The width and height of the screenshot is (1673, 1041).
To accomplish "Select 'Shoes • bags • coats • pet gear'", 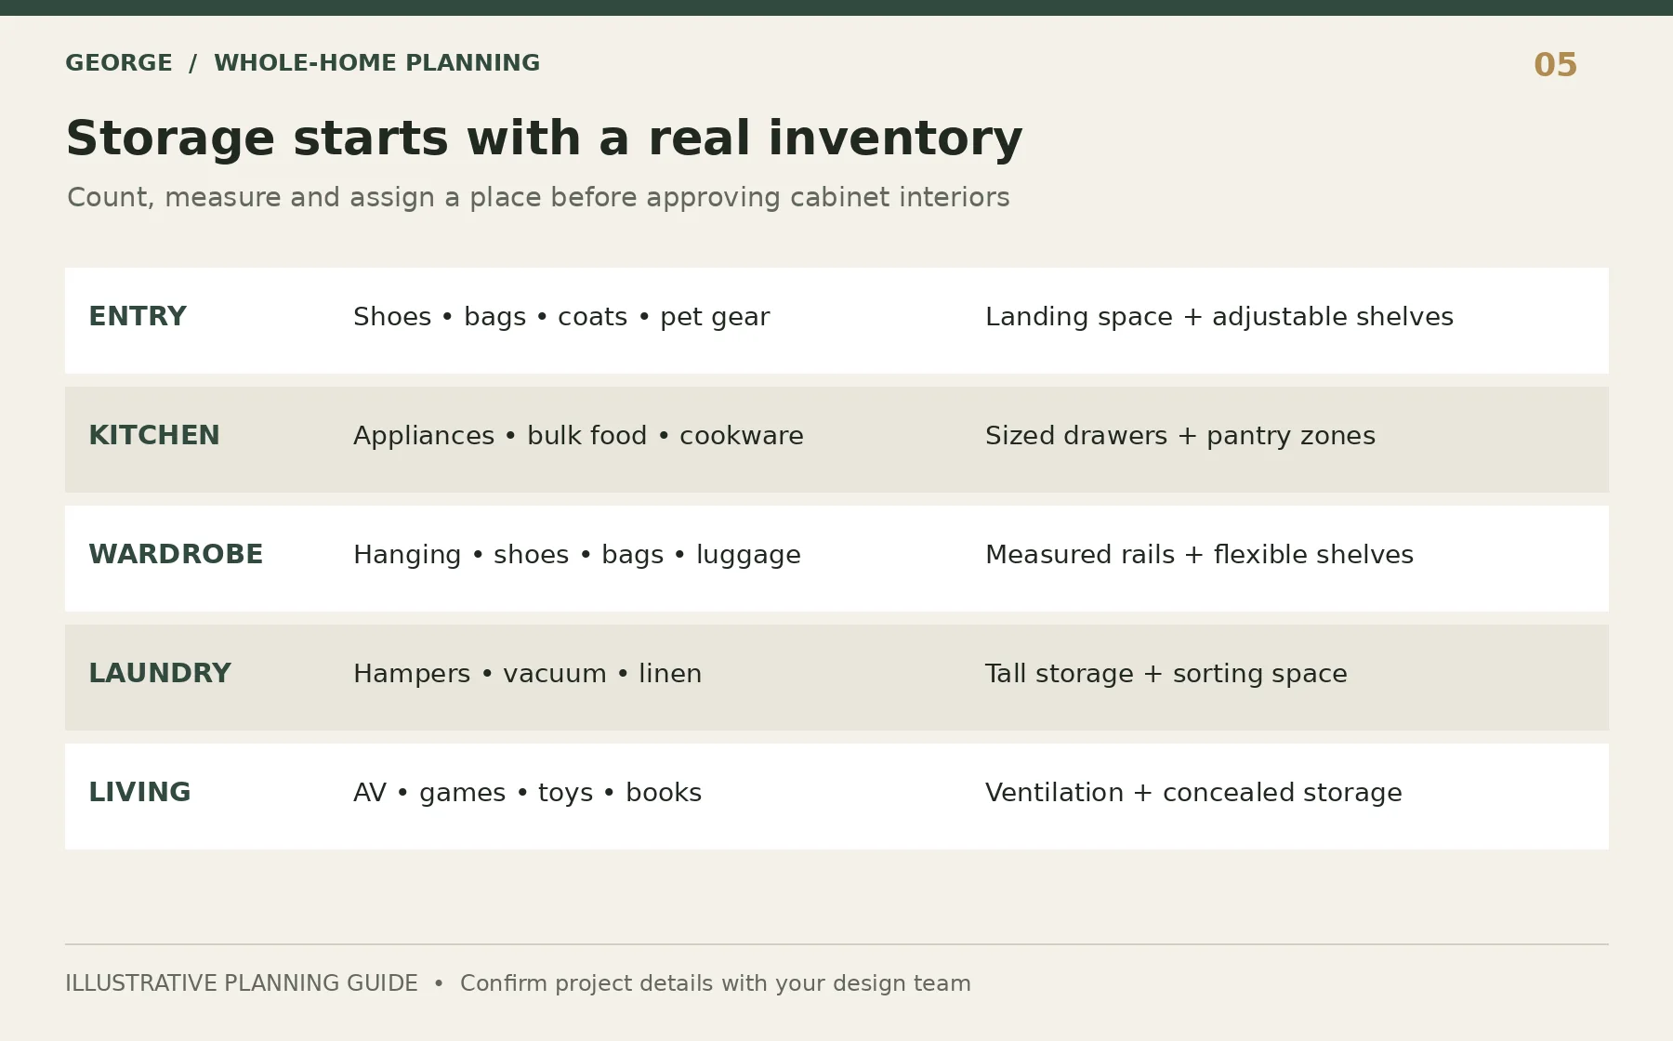I will [x=561, y=317].
